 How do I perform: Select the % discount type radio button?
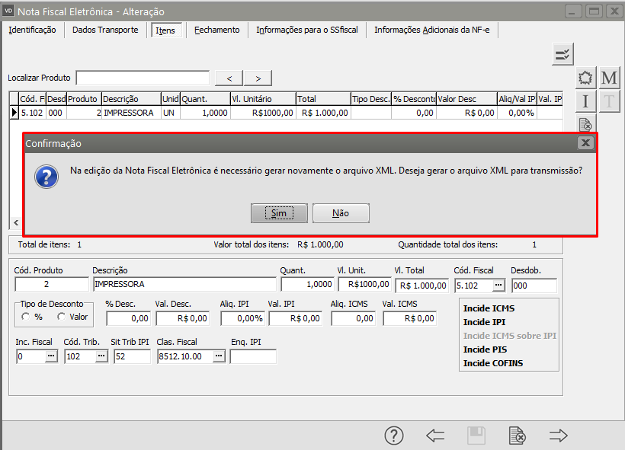click(27, 317)
